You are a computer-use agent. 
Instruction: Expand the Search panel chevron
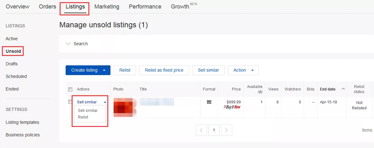(68, 44)
